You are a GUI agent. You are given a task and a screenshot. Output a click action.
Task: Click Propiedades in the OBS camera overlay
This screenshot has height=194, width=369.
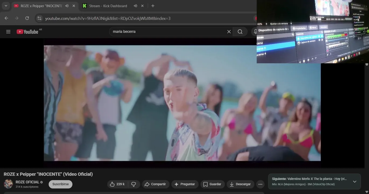tap(299, 28)
